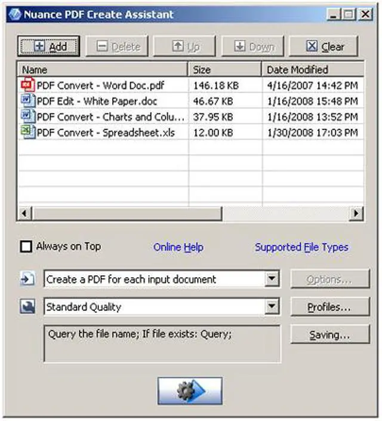
Task: Click Word icon of White Paper.doc
Action: (28, 101)
